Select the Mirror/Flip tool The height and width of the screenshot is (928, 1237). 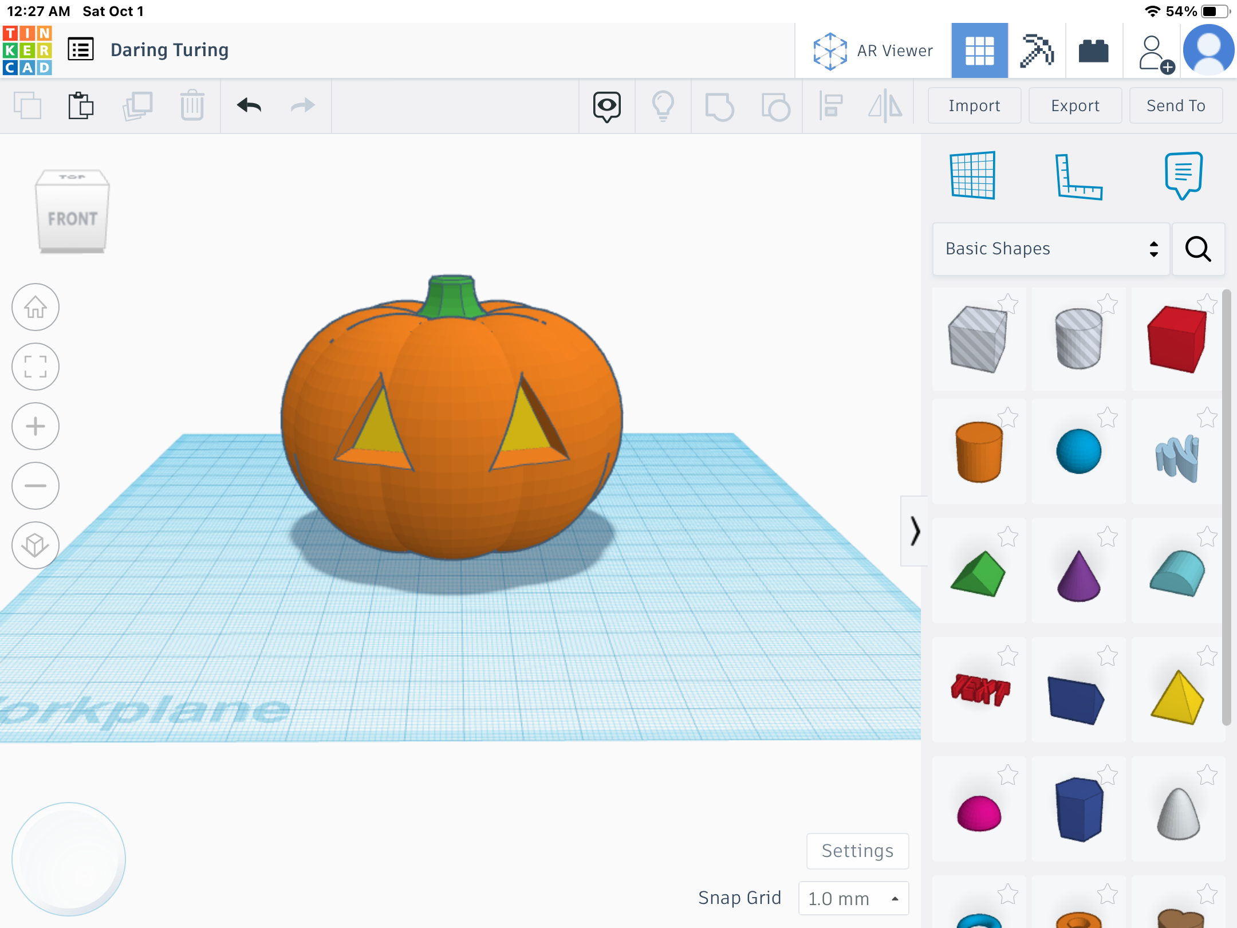pyautogui.click(x=884, y=106)
